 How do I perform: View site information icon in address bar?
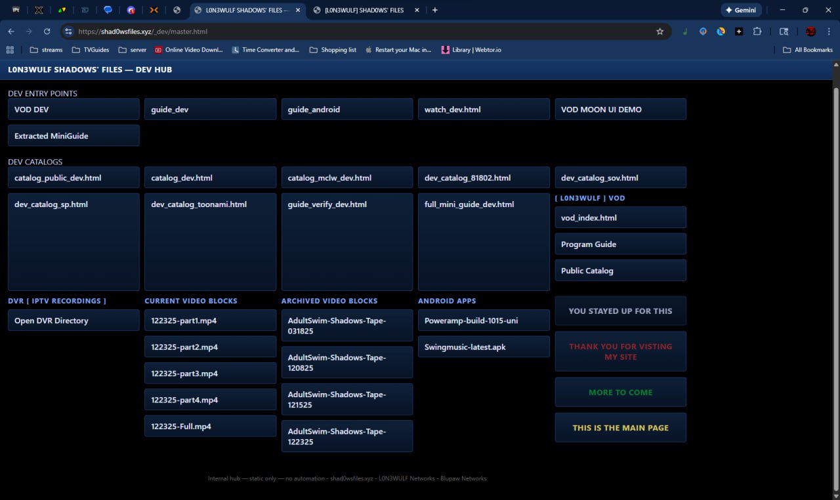[x=68, y=31]
